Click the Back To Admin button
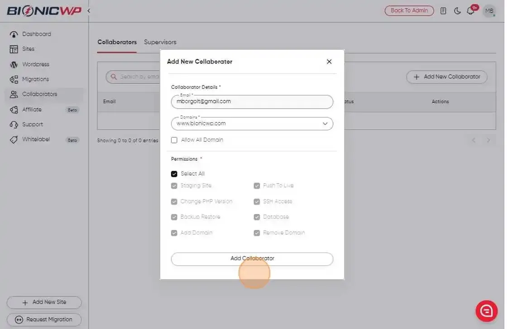Image resolution: width=507 pixels, height=329 pixels. (x=409, y=11)
